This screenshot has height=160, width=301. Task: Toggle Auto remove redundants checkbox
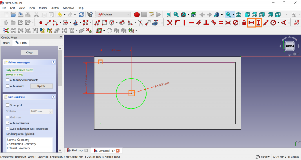[x=7, y=80]
